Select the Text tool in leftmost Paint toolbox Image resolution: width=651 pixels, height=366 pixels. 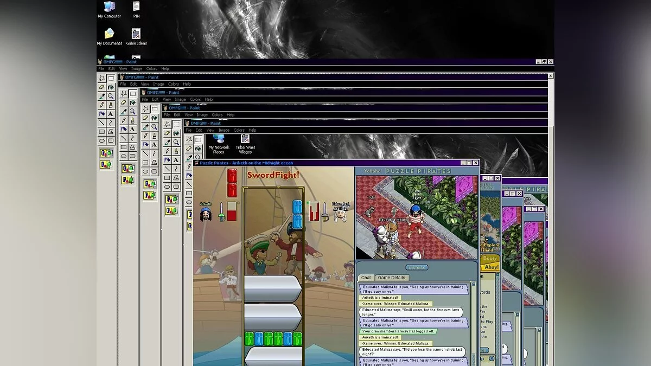[111, 114]
